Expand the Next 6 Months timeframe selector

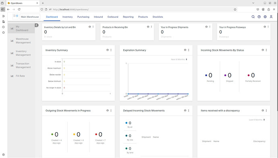[x=179, y=59]
